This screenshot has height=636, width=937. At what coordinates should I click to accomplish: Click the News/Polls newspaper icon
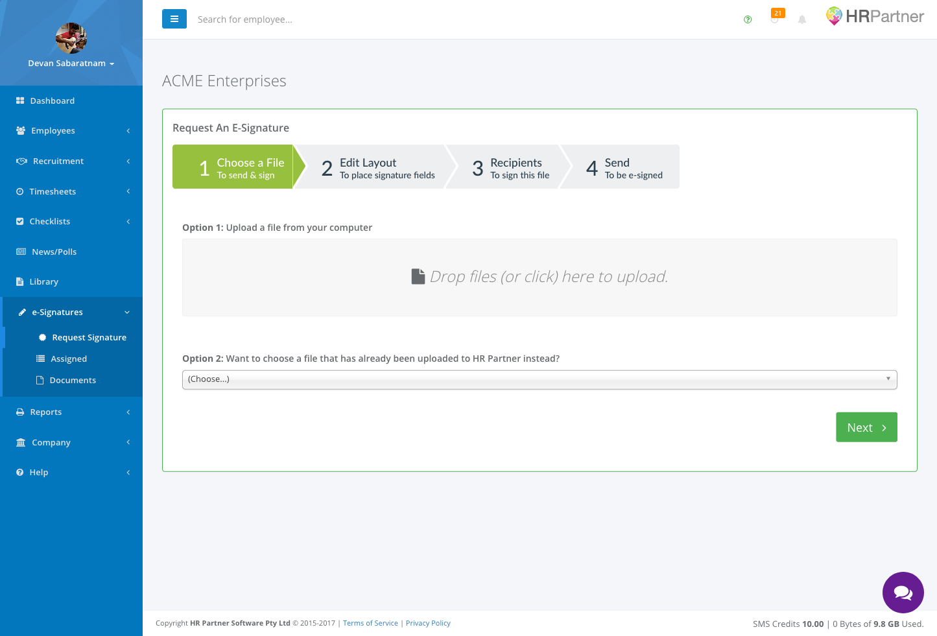pos(21,252)
